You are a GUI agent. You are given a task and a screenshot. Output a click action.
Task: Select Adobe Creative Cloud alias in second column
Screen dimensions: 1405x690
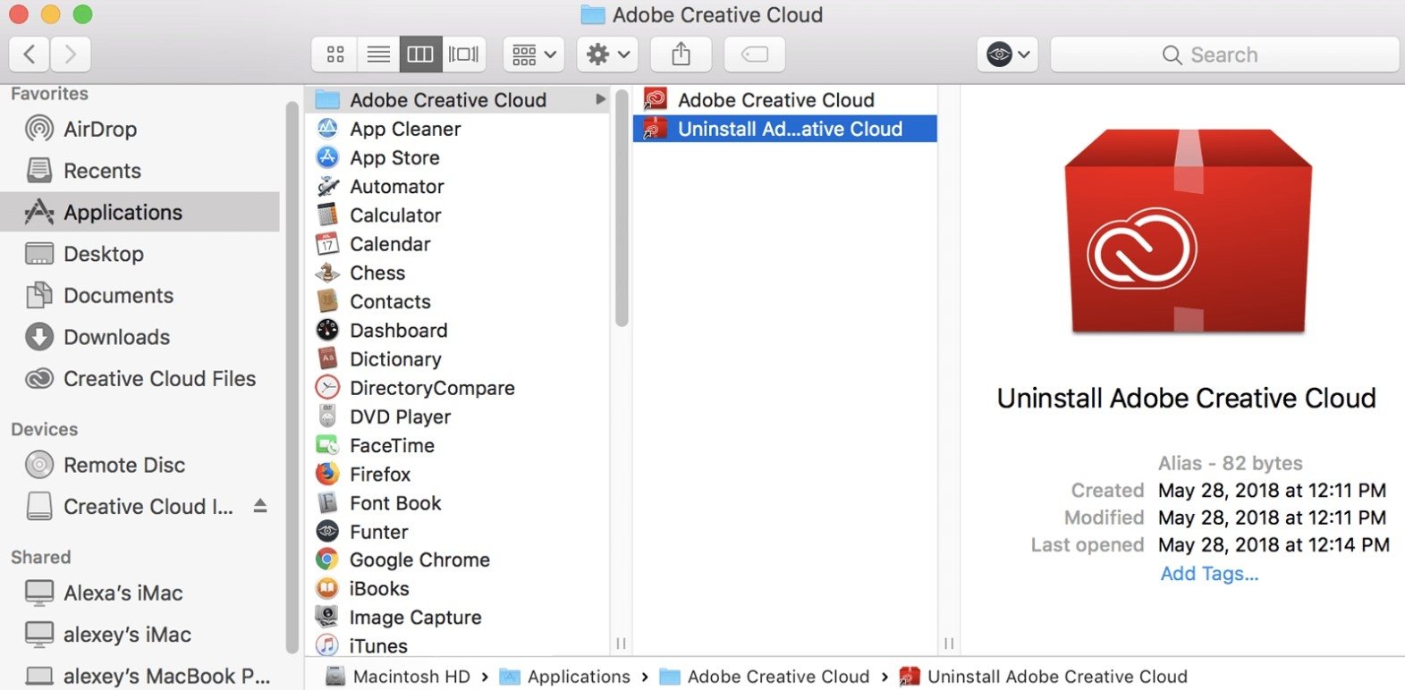[785, 100]
